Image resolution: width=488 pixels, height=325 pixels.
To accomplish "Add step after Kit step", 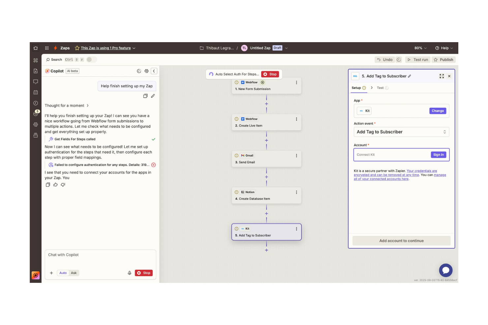I will (266, 250).
